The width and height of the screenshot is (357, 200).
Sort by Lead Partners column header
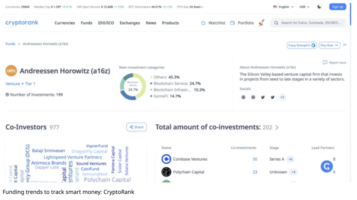coord(323,148)
